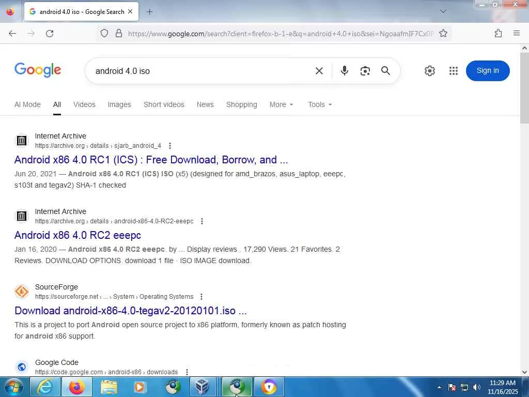
Task: Open more options for SourceForge result
Action: 201,297
